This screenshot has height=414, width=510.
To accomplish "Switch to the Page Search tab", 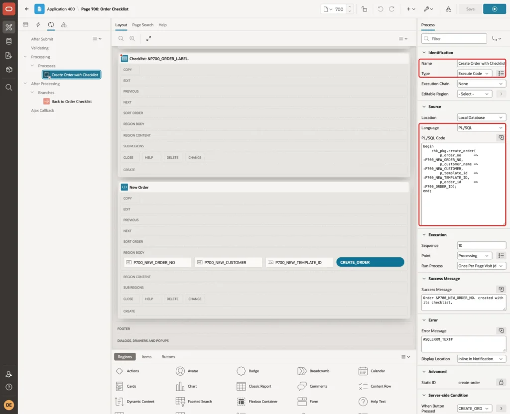I will 142,25.
